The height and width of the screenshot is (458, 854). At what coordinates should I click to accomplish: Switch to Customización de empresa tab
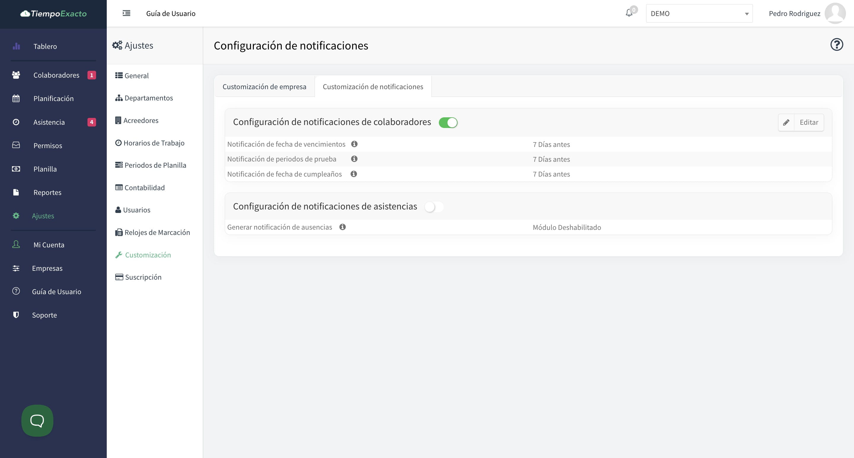tap(264, 87)
